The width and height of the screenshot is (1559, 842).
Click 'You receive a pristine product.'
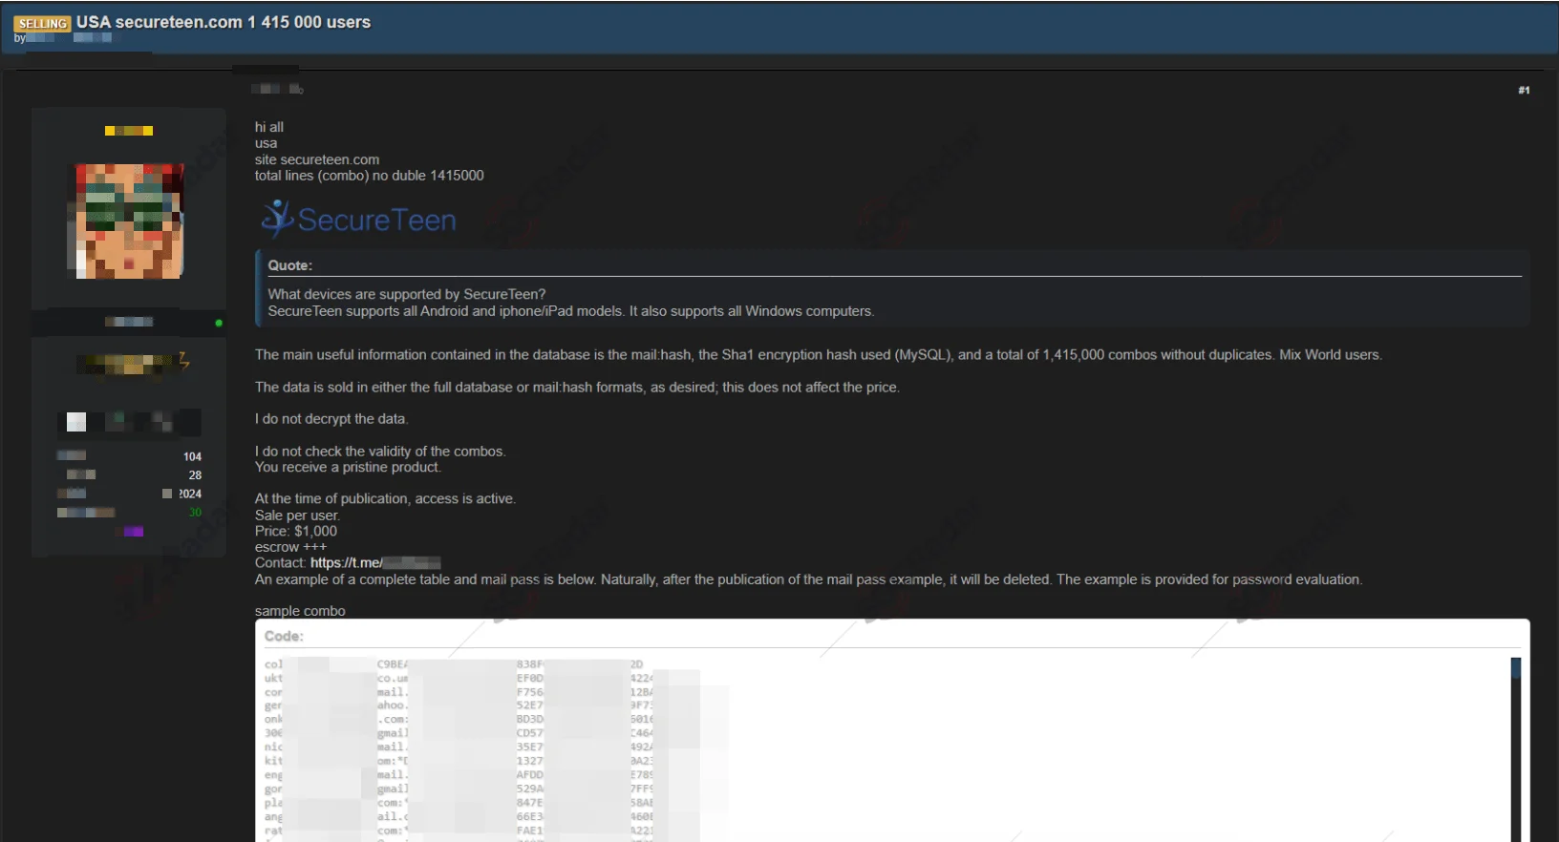point(348,468)
